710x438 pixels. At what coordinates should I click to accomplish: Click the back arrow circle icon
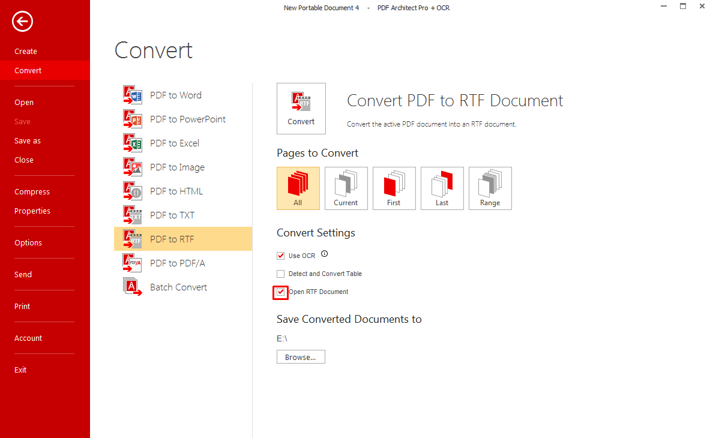click(22, 21)
